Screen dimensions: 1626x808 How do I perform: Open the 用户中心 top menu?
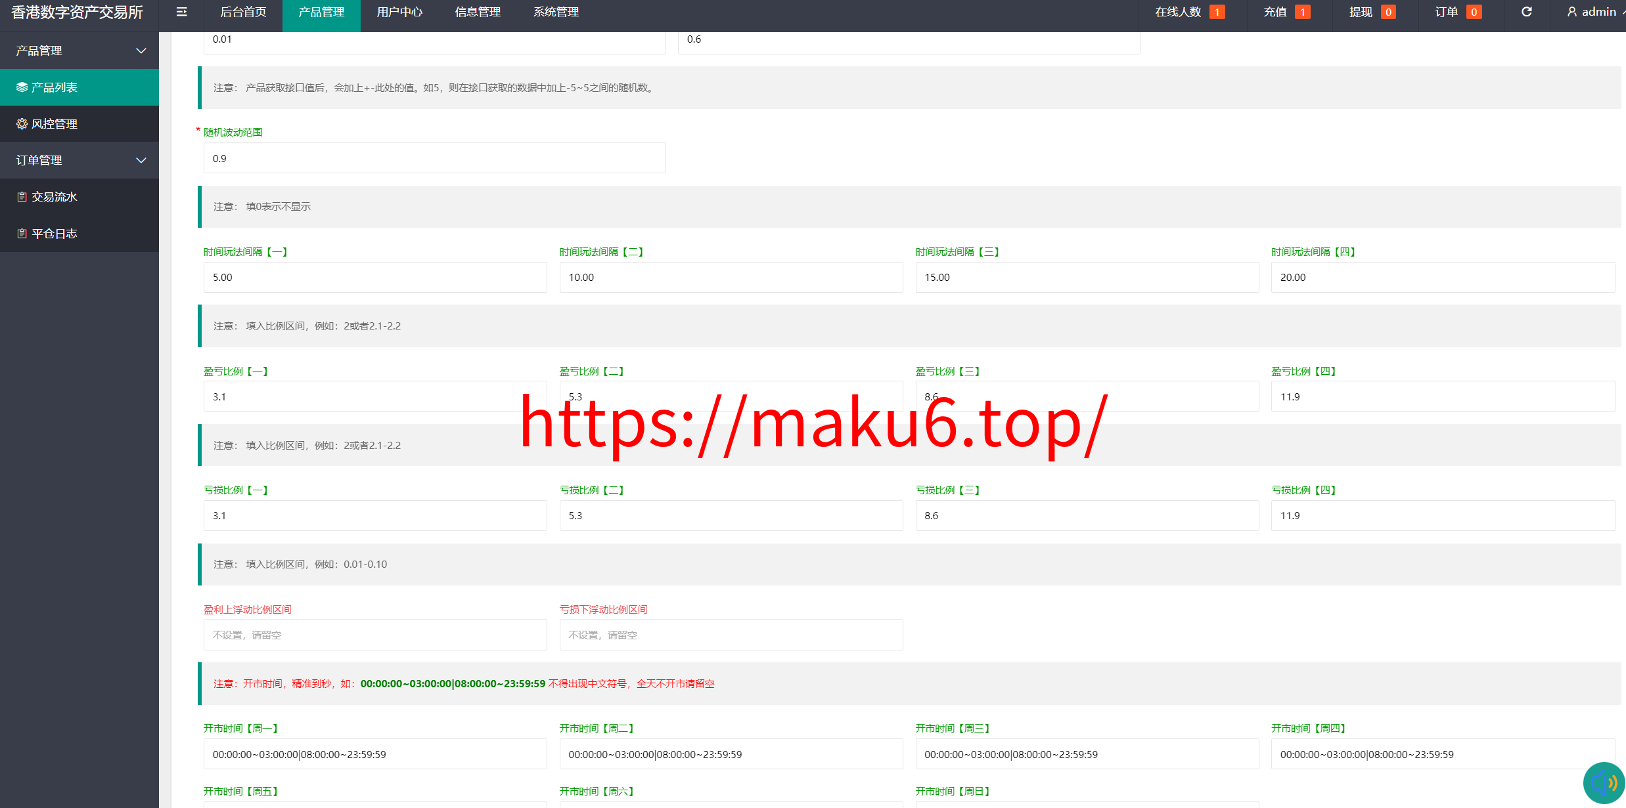point(399,12)
